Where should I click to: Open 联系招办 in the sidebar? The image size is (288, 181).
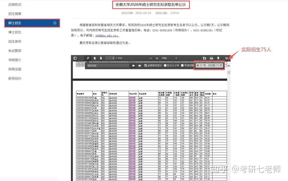click(x=15, y=78)
